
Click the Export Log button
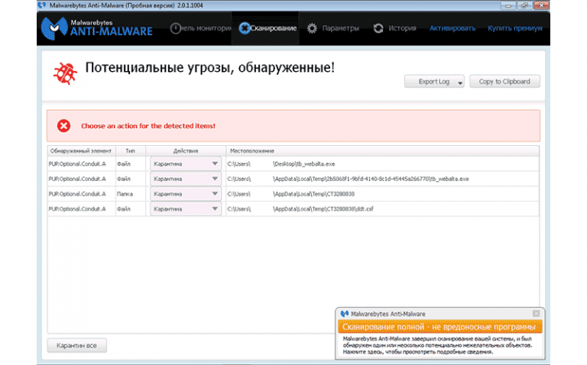click(434, 82)
